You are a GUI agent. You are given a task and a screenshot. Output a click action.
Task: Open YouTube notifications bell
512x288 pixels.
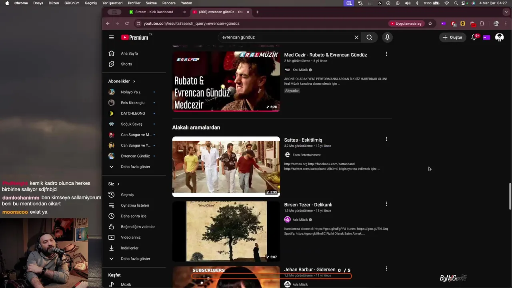pos(474,37)
